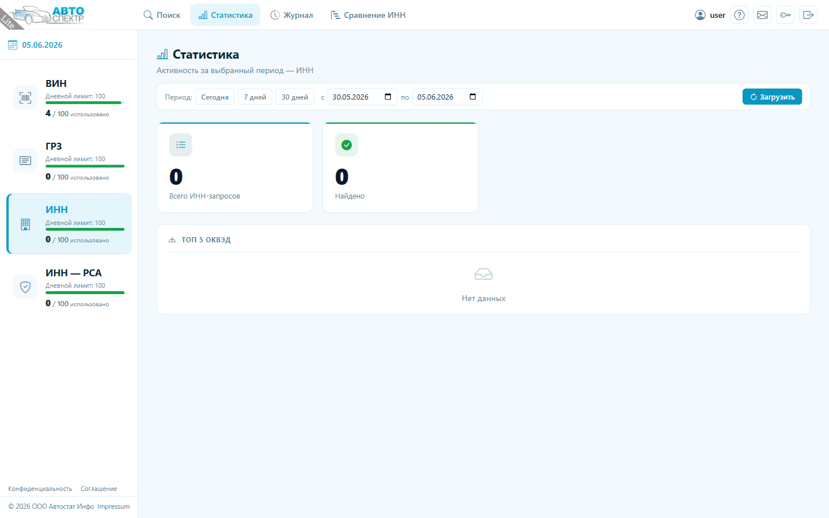Click the help question mark icon
Image resolution: width=829 pixels, height=518 pixels.
[x=739, y=15]
